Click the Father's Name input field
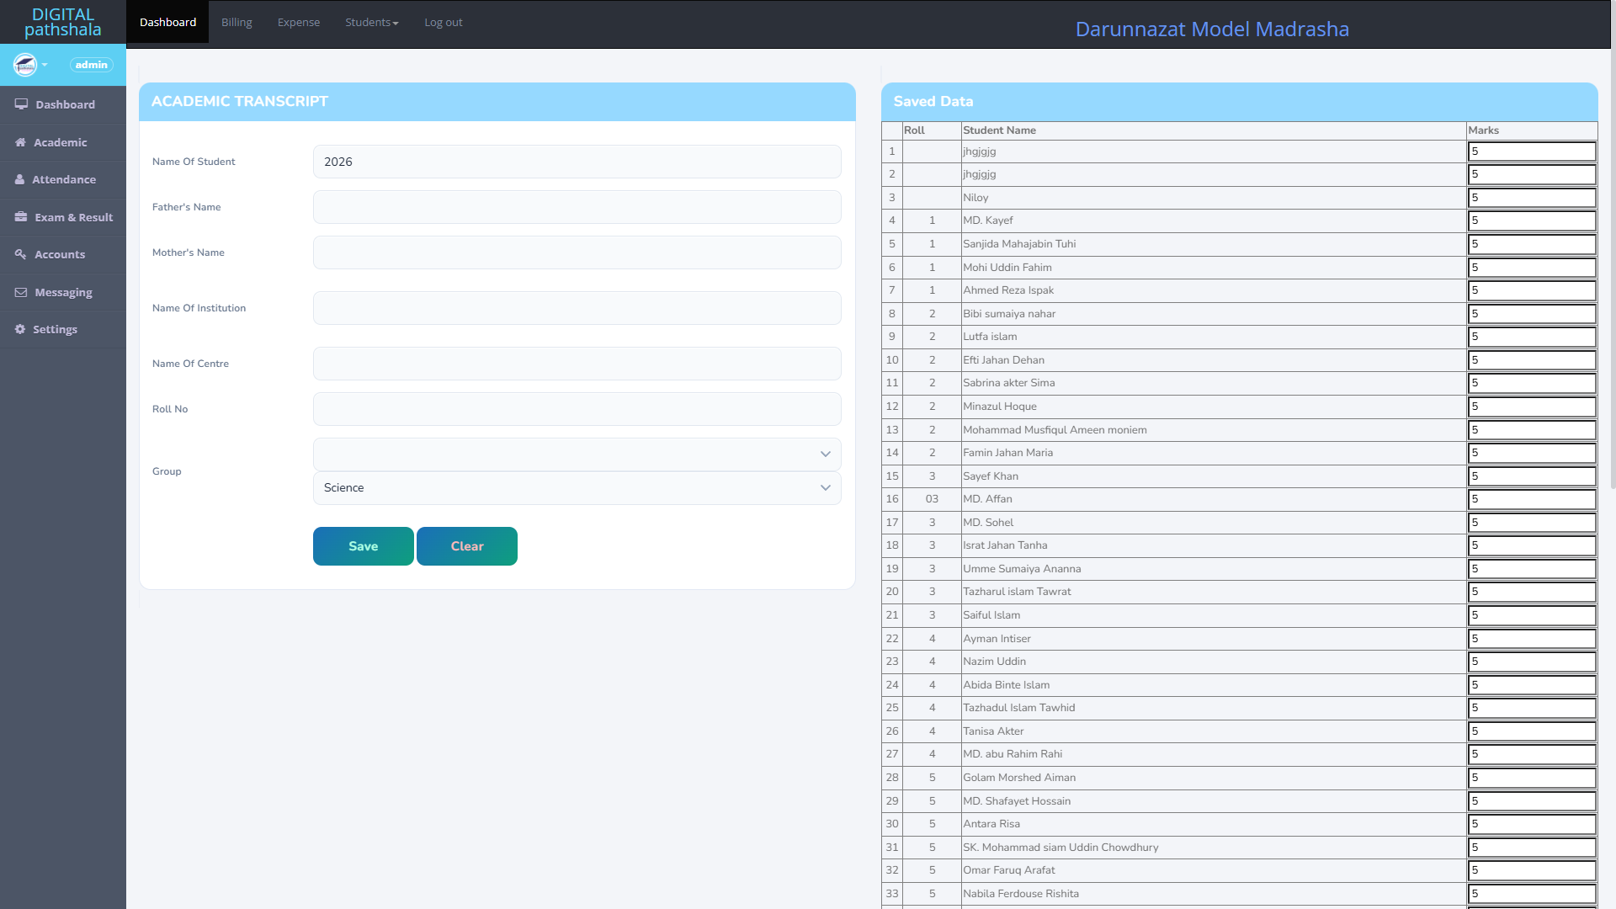This screenshot has width=1616, height=909. pos(577,207)
